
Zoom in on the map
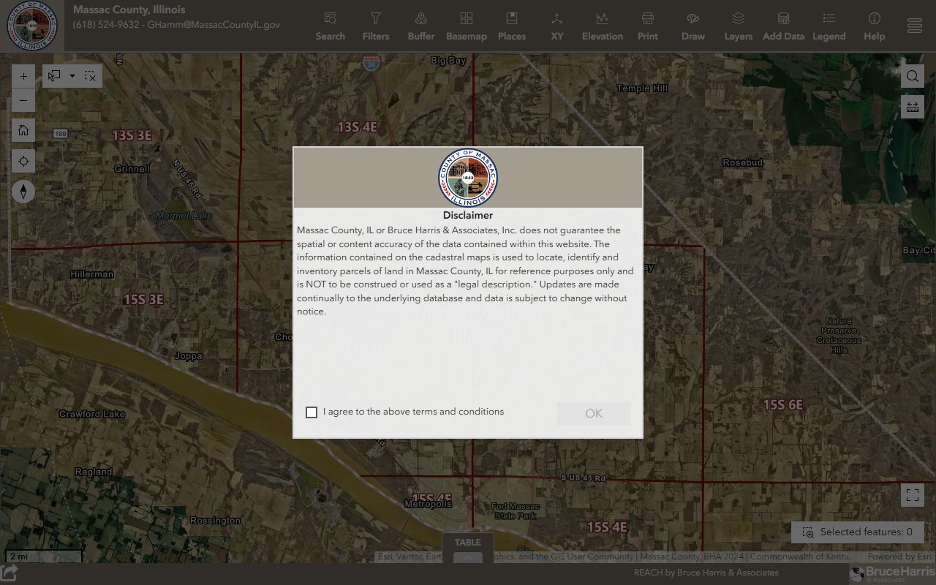click(x=23, y=76)
